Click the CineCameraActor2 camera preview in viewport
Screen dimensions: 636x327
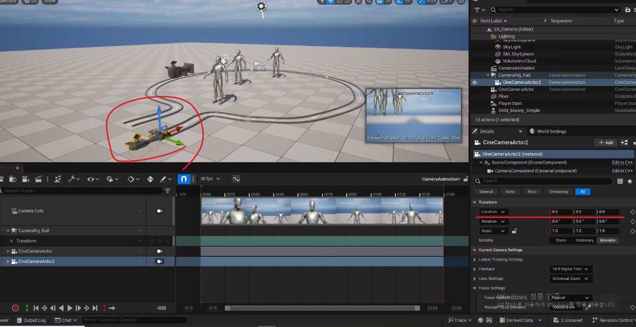[414, 115]
